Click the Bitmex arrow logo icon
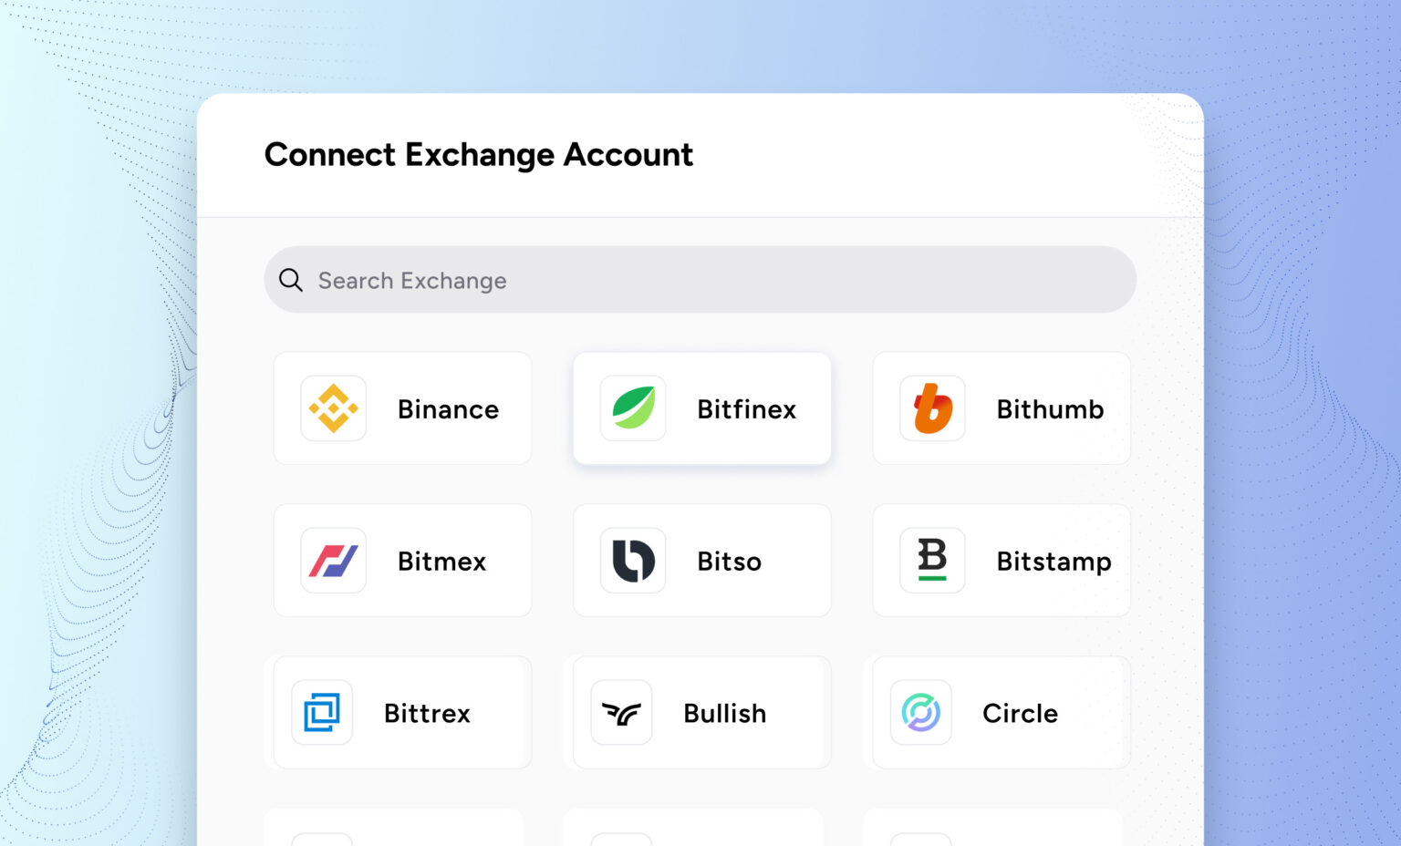The image size is (1401, 846). pos(333,561)
